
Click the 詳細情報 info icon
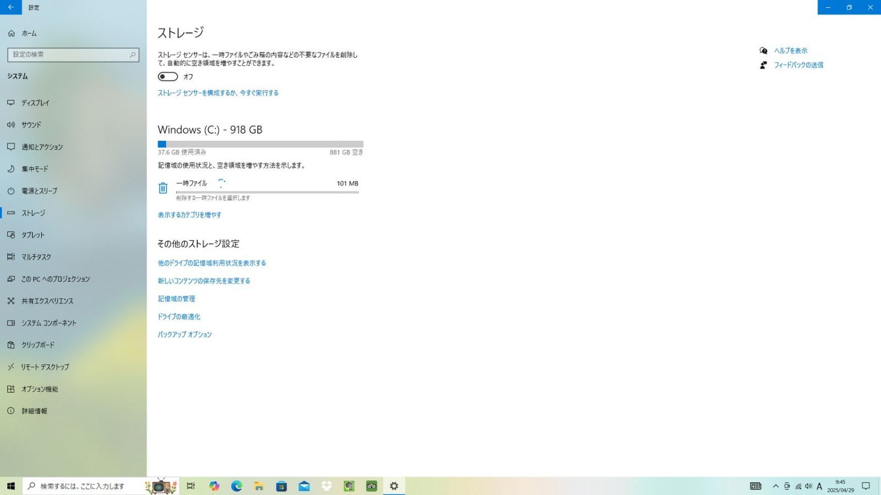click(x=11, y=411)
